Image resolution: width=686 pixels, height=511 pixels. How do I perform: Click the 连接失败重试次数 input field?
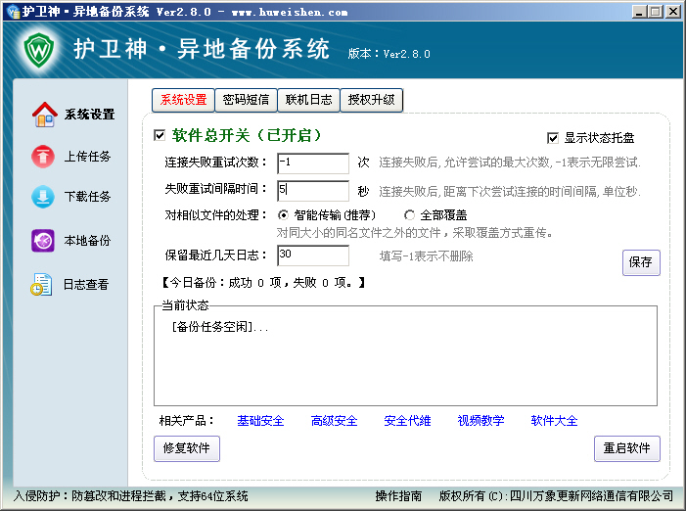click(x=313, y=163)
